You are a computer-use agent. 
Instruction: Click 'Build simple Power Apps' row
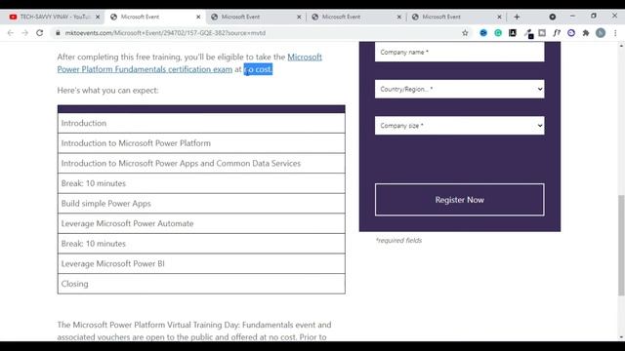pos(201,204)
